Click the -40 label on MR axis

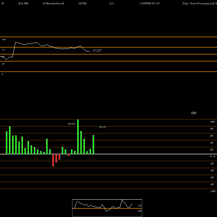click(x=212, y=171)
